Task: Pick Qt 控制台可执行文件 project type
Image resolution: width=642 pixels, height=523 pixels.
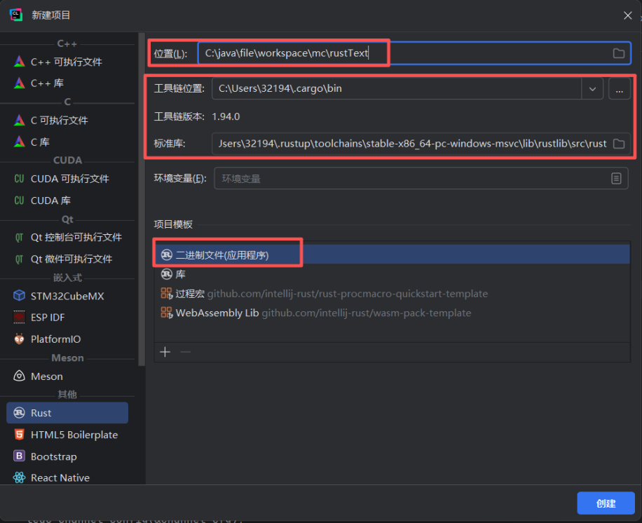Action: point(67,237)
